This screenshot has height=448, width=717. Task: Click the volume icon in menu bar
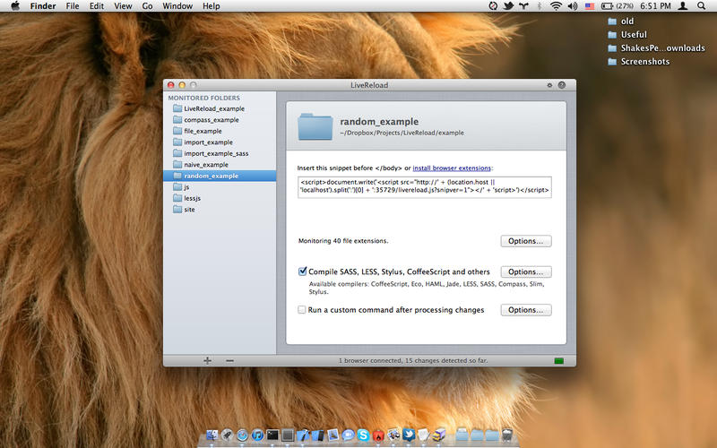pos(573,6)
